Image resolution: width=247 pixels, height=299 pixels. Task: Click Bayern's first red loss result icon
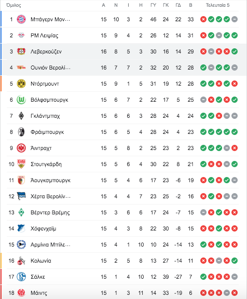[203, 19]
